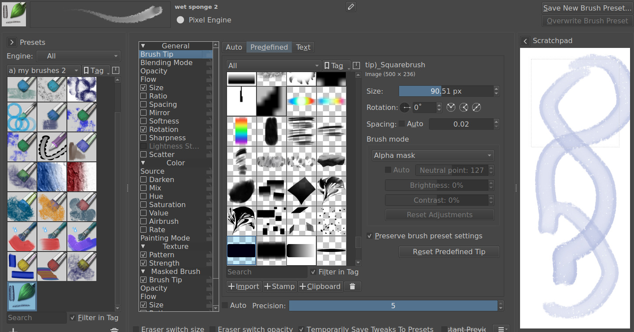The image size is (634, 332).
Task: Click the delete brush tip trash icon
Action: click(x=352, y=287)
